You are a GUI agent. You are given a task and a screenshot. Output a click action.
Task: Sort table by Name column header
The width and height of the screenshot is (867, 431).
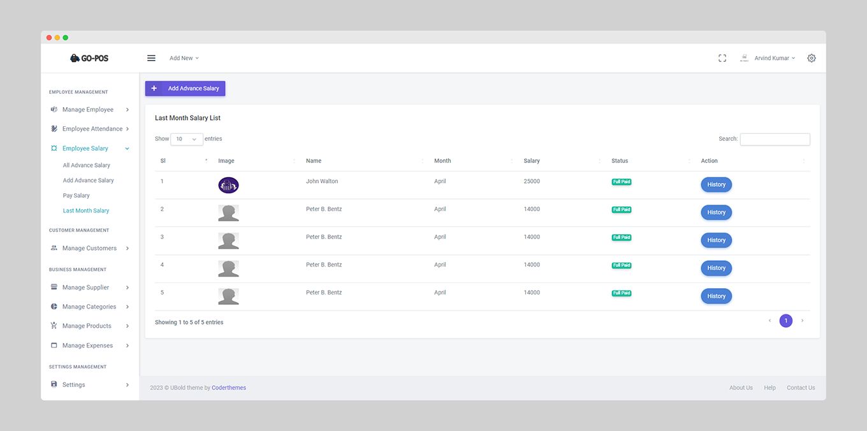click(365, 161)
